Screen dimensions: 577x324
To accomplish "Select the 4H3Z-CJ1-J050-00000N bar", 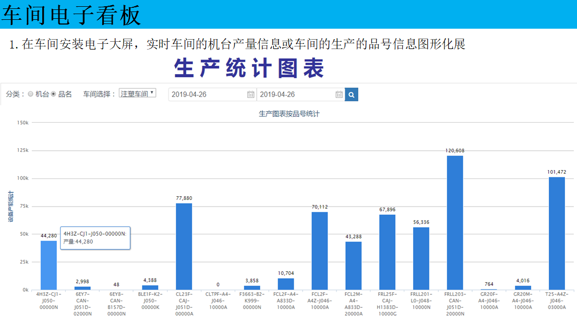I will point(49,265).
